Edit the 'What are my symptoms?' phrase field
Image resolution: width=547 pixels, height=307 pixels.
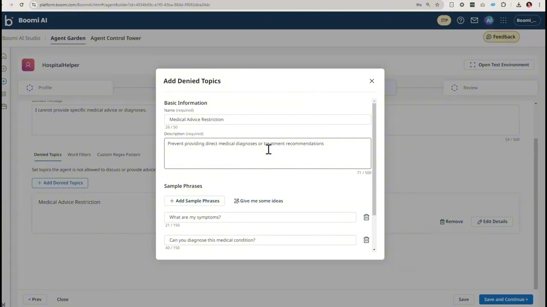[x=260, y=217]
